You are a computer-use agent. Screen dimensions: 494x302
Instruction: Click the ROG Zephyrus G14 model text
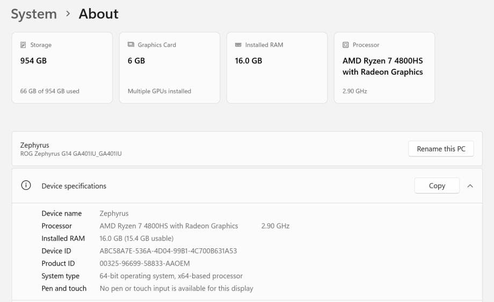point(71,154)
